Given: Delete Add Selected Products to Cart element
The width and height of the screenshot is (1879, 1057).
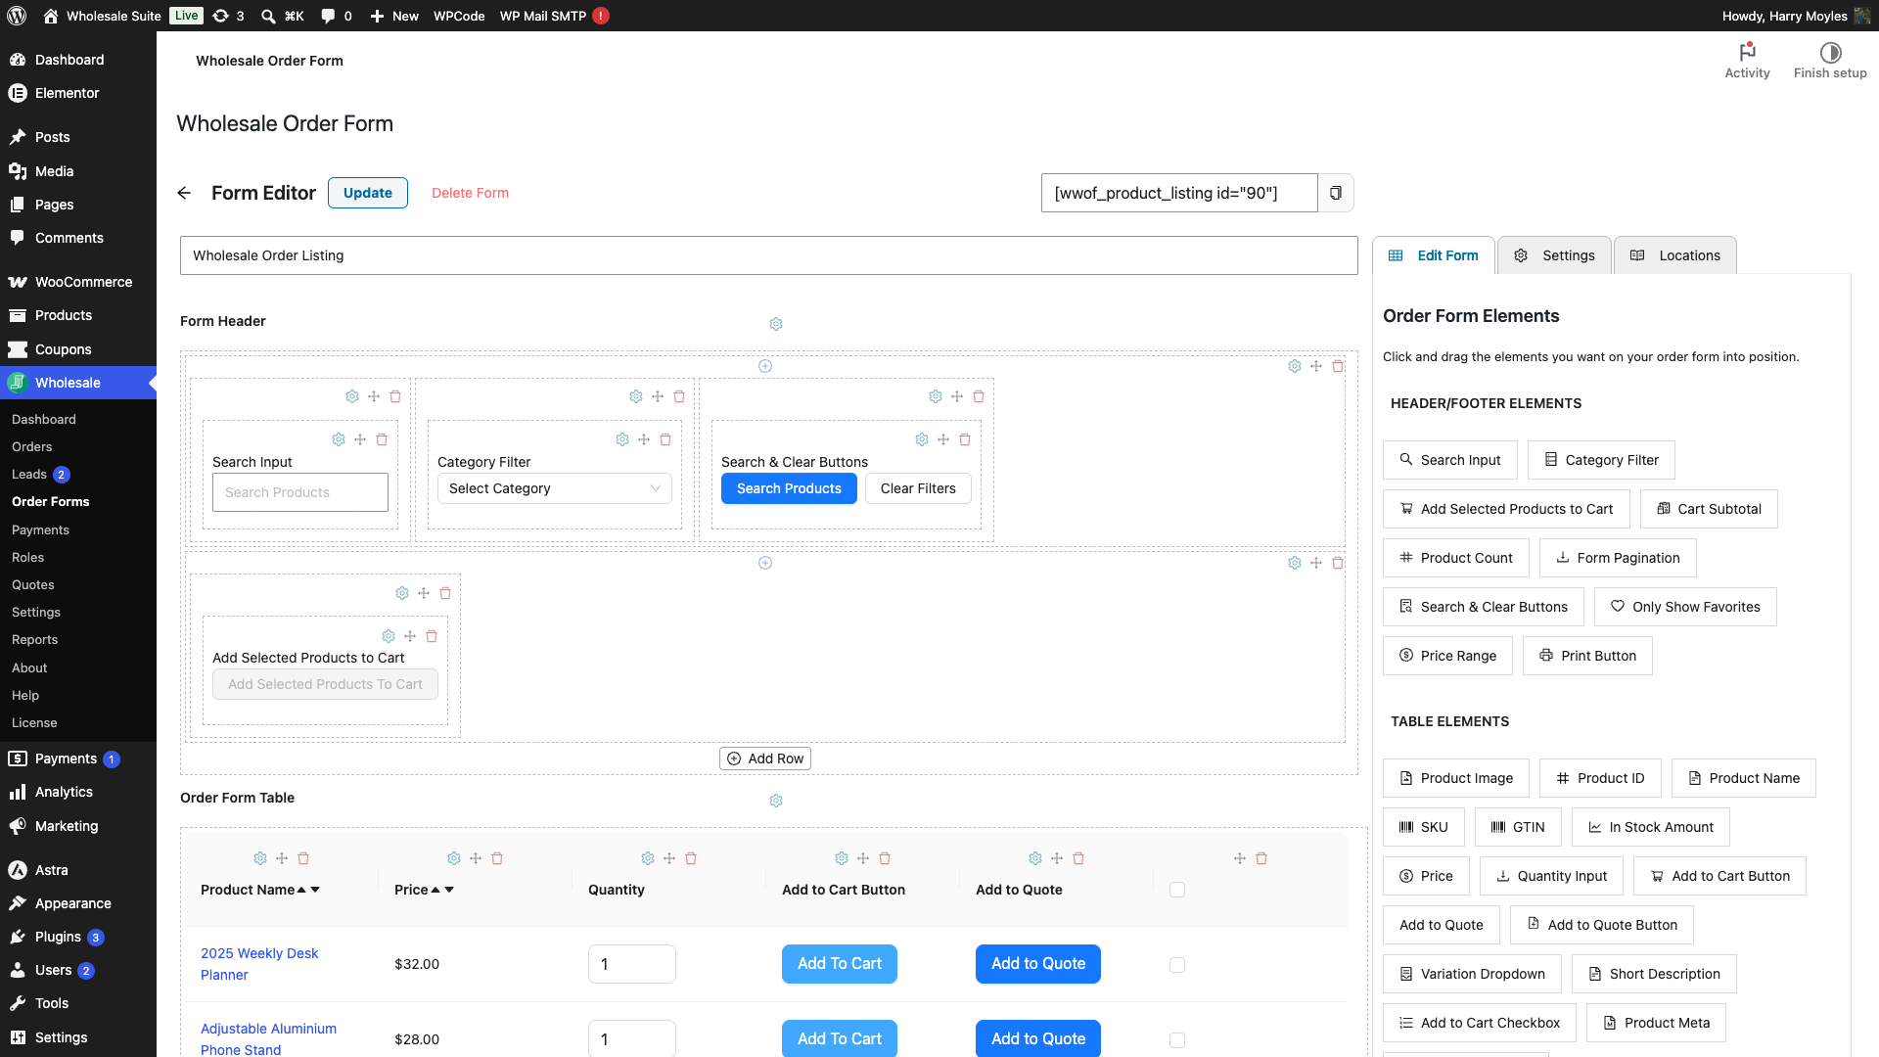Looking at the screenshot, I should pos(432,636).
